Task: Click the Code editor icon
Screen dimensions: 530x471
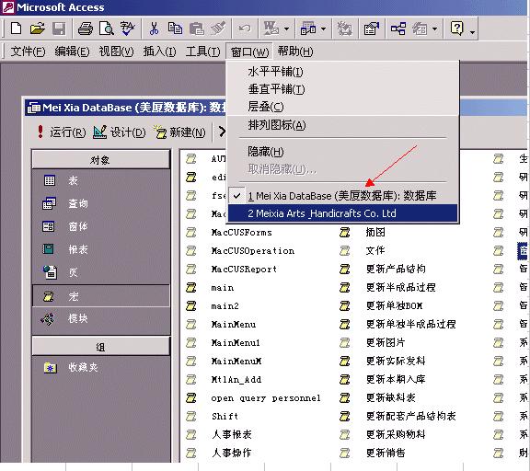Action: pyautogui.click(x=344, y=29)
